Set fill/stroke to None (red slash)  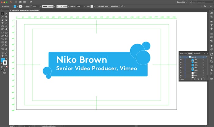(x=7, y=67)
